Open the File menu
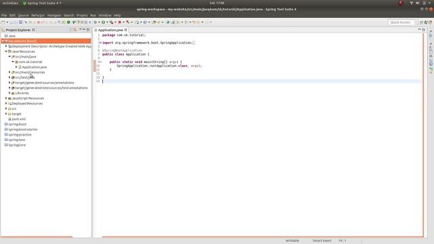Screen dimensions: 434x244 click(x=4, y=15)
